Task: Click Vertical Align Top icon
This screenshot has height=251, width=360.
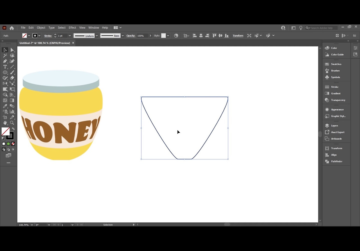Action: point(214,36)
